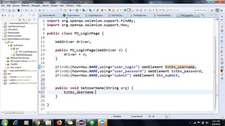The height and width of the screenshot is (126, 225).
Task: Select the test-output folder
Action: [14, 67]
